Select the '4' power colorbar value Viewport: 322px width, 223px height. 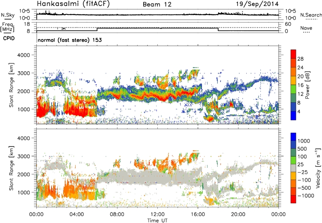pos(299,111)
